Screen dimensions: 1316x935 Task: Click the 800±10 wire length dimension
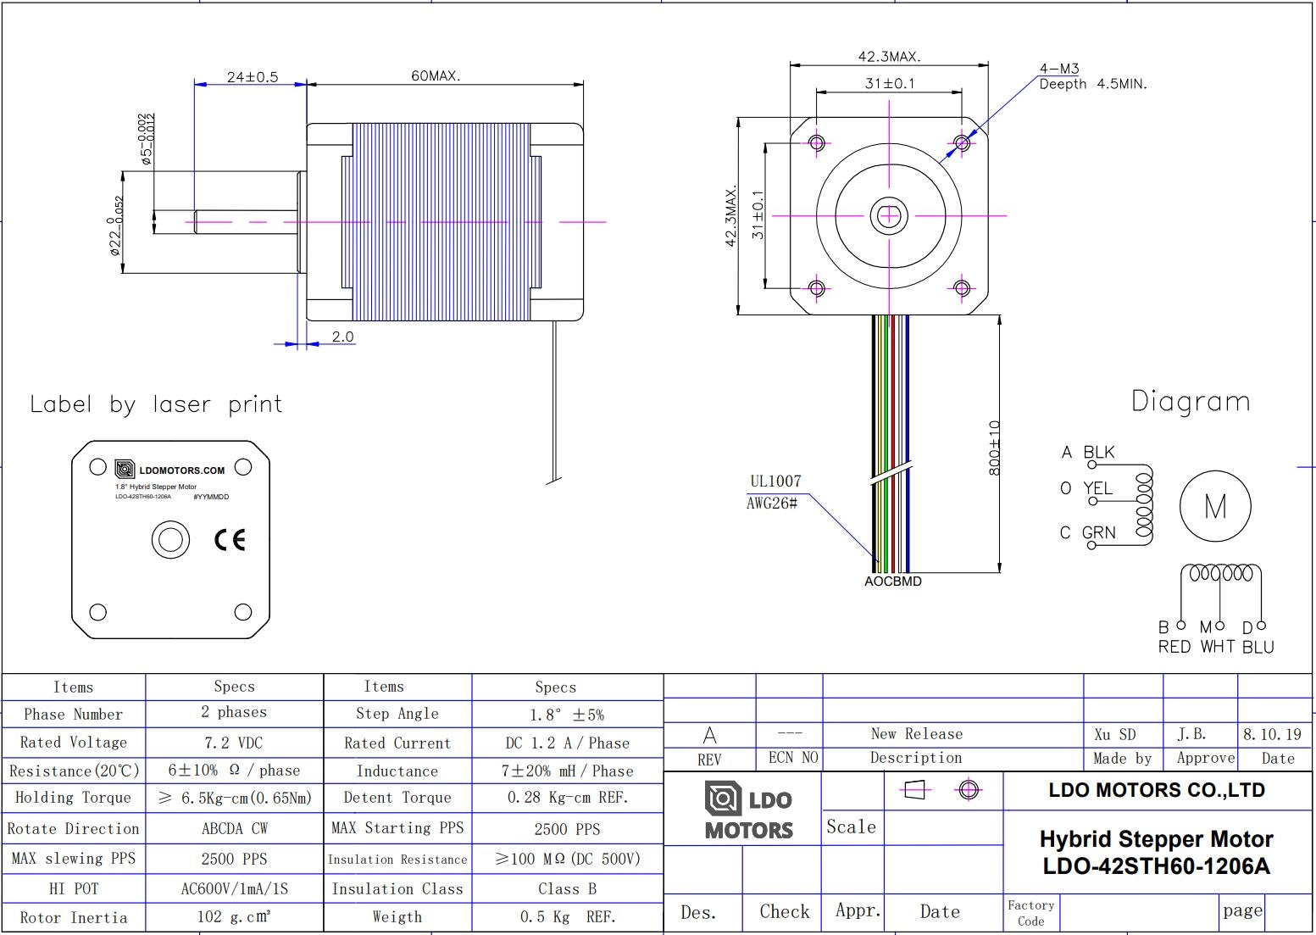click(x=994, y=447)
